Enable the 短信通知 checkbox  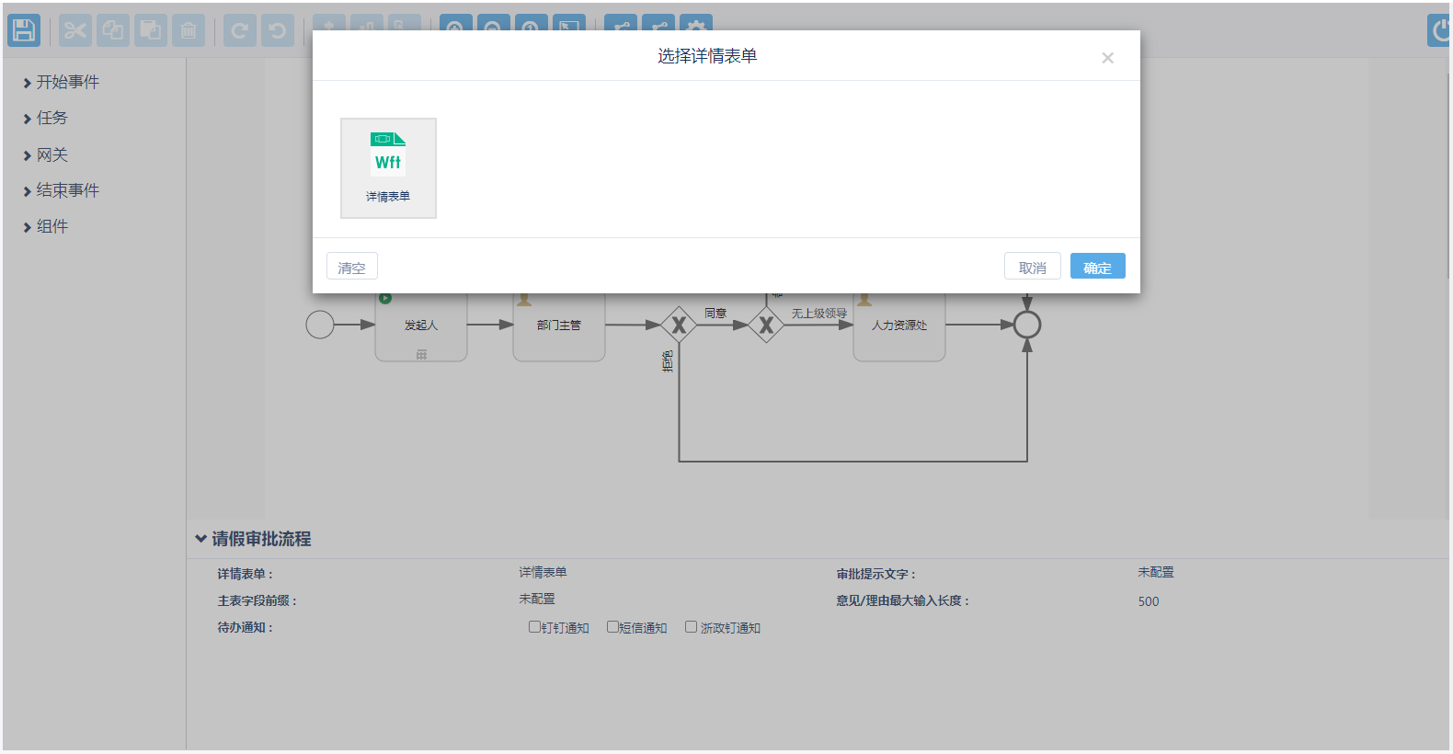click(x=612, y=627)
